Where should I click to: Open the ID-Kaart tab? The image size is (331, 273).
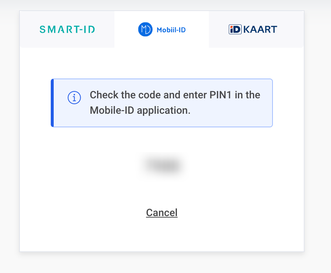253,29
